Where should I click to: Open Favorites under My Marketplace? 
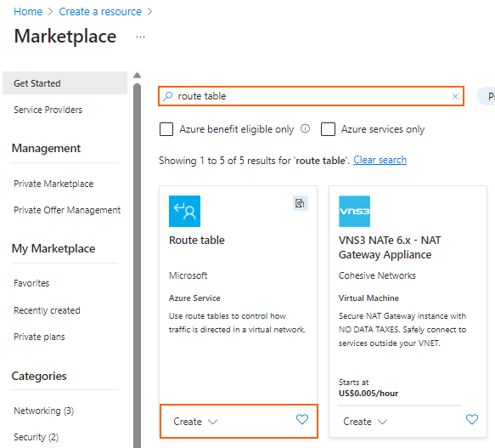(31, 283)
